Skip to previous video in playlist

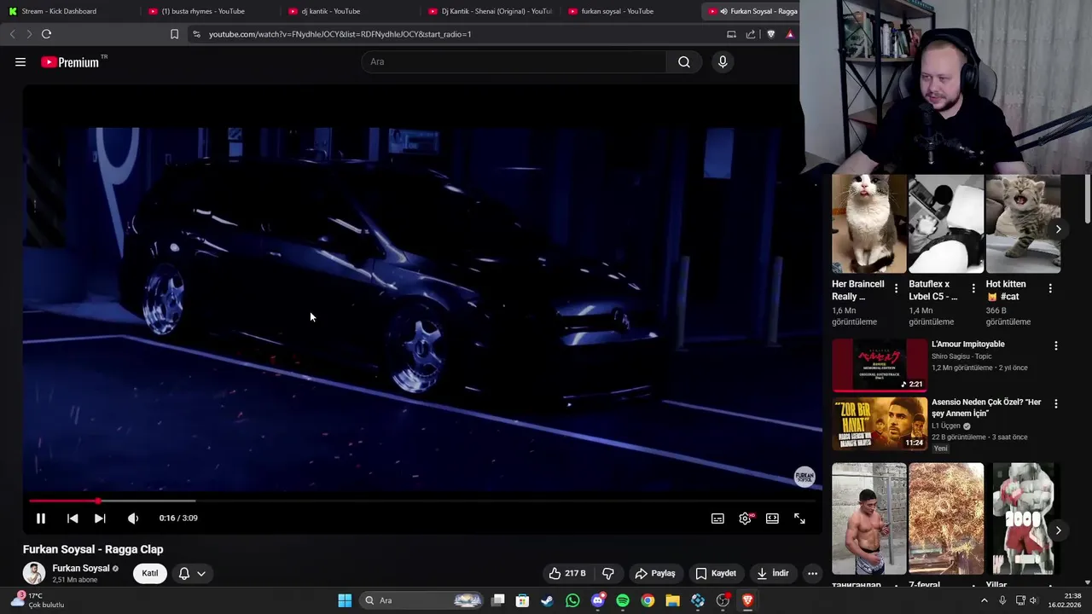pyautogui.click(x=73, y=518)
